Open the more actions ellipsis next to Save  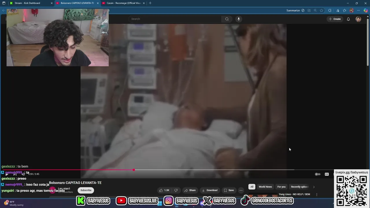coord(241,190)
